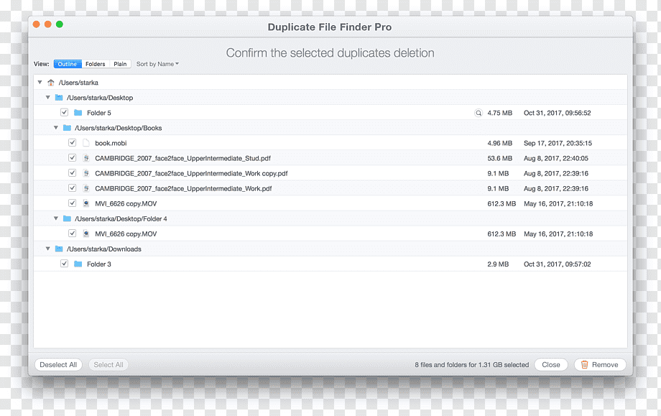The width and height of the screenshot is (661, 416).
Task: Uncheck the Folder 5 checkbox
Action: pos(64,113)
